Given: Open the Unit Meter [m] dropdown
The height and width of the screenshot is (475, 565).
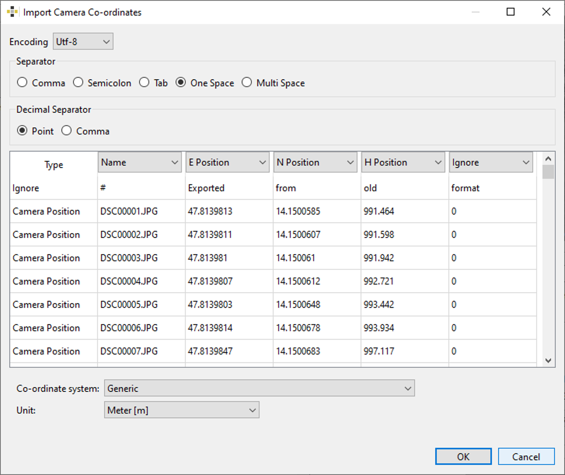Looking at the screenshot, I should [182, 410].
